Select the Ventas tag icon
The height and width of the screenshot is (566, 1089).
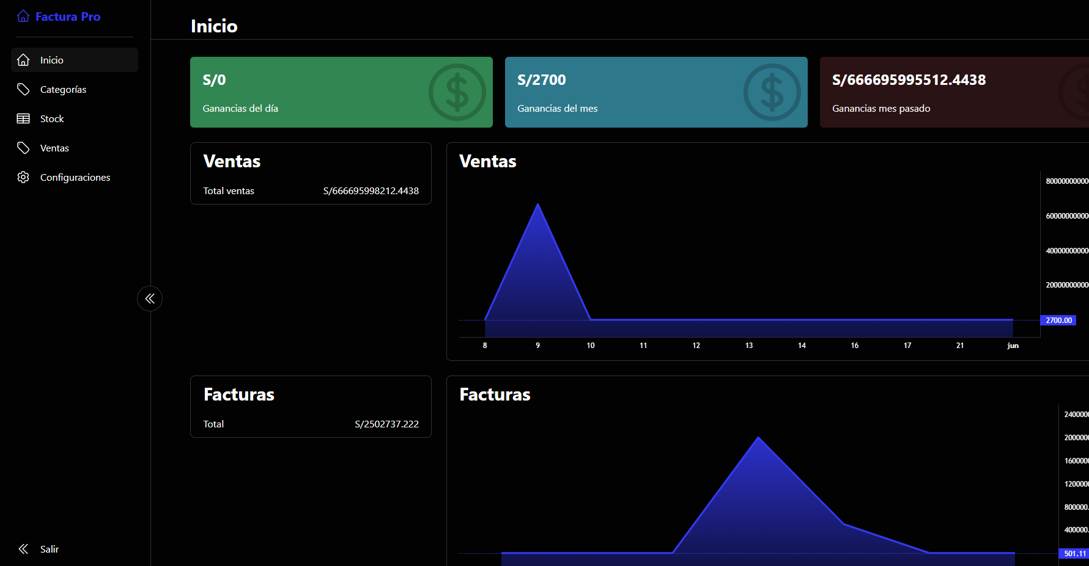(23, 147)
